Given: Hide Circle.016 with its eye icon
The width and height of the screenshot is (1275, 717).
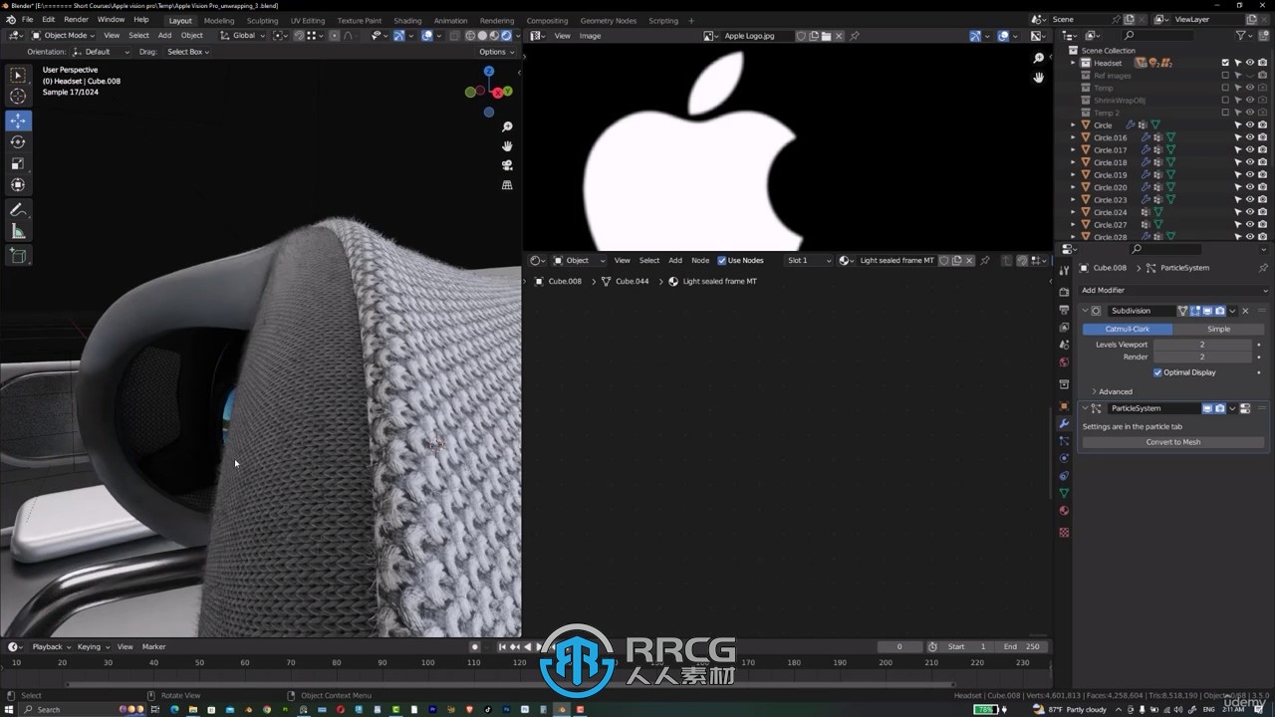Looking at the screenshot, I should [1250, 137].
